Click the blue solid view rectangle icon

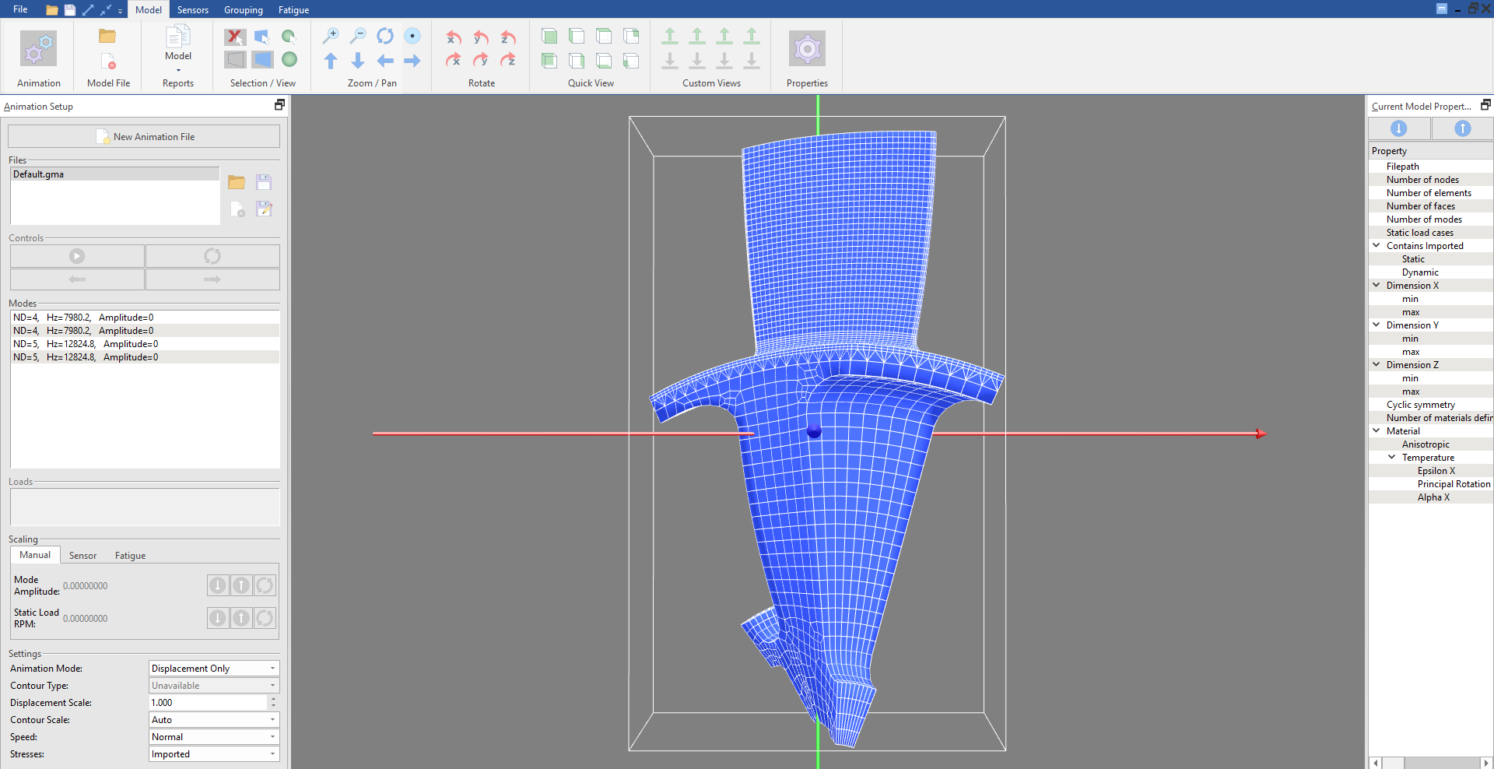[262, 59]
